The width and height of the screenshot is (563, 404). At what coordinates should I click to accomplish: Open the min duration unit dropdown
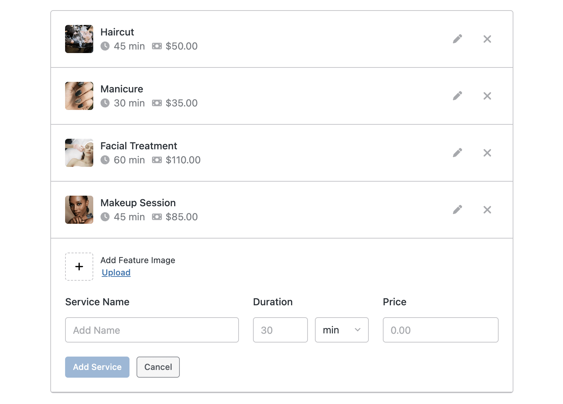click(342, 330)
